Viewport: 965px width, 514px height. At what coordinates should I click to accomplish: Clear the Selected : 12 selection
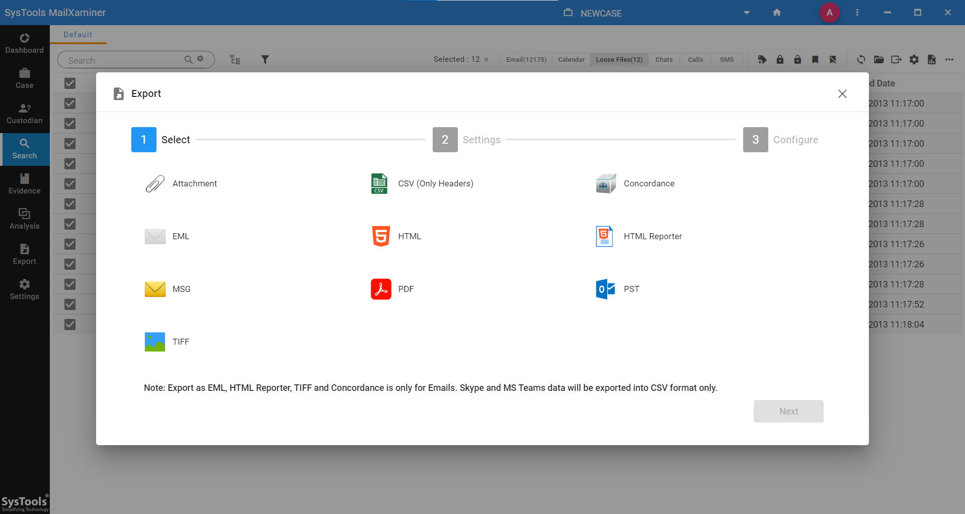point(487,60)
